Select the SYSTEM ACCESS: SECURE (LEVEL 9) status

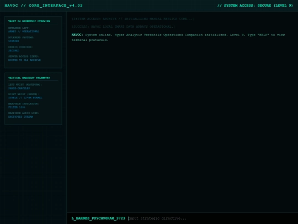pos(255,6)
